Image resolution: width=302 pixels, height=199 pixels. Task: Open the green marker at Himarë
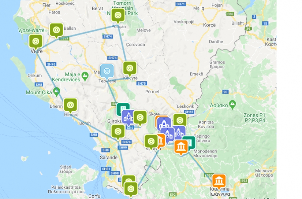tap(70, 105)
